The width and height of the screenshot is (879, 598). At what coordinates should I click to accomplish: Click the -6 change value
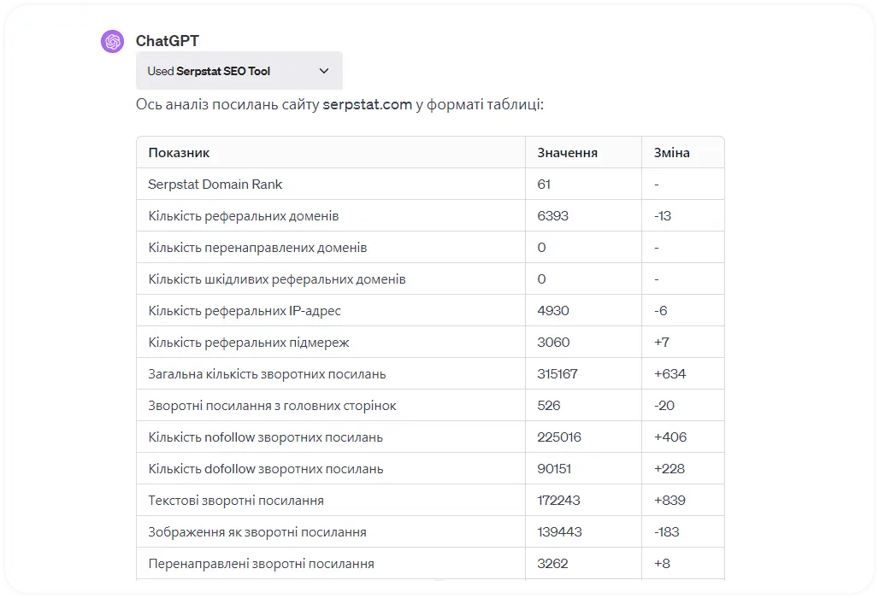(661, 311)
